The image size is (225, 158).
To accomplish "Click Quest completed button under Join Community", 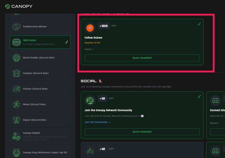I will (142, 132).
